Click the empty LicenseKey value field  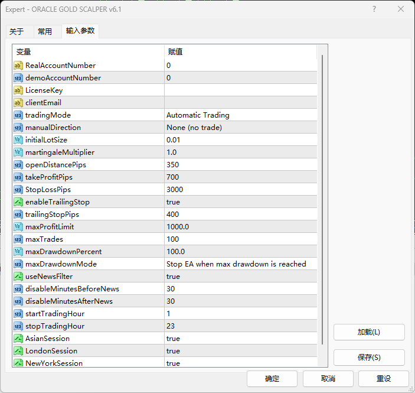(241, 90)
